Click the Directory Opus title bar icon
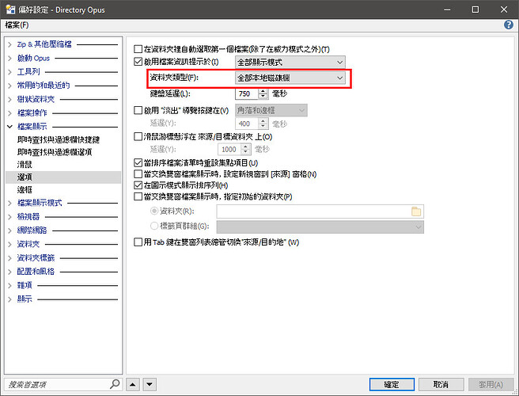 (x=9, y=9)
